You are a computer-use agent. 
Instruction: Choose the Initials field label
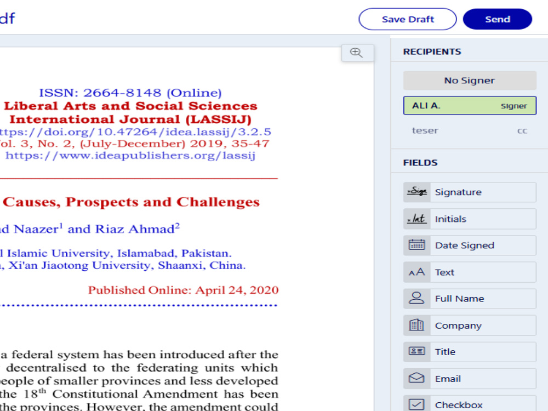(450, 219)
